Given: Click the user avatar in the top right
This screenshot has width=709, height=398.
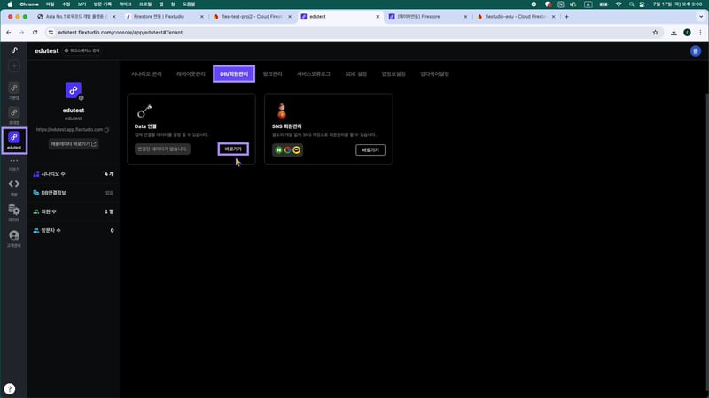Looking at the screenshot, I should pos(695,51).
